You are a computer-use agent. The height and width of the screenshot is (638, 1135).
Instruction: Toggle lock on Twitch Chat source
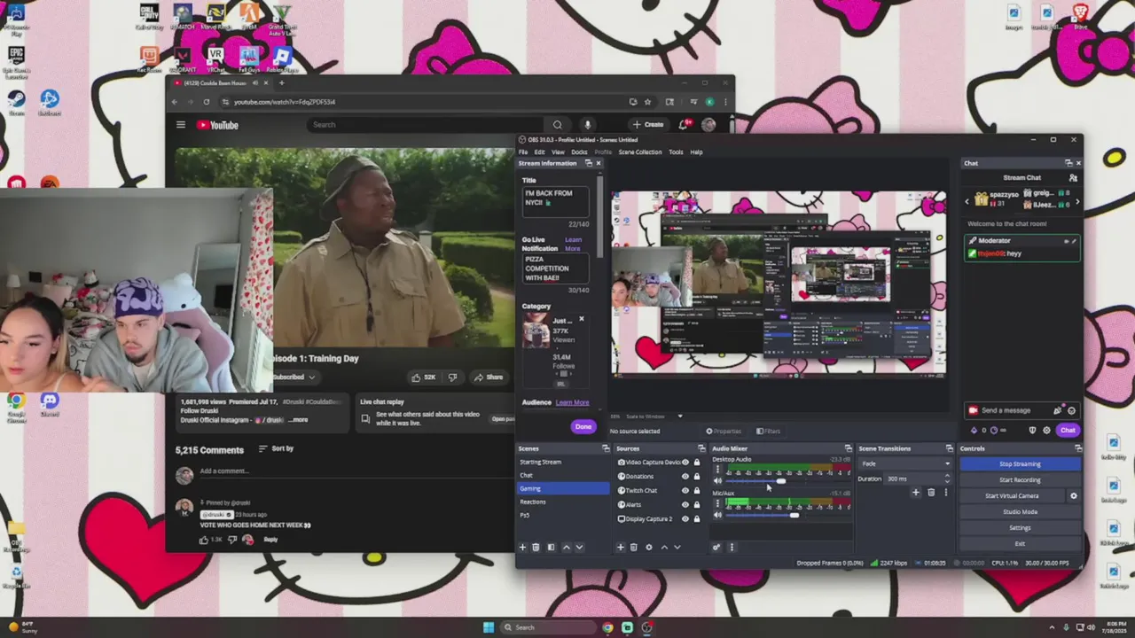pos(697,491)
